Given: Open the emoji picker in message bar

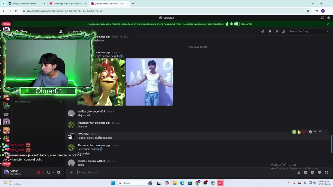Looking at the screenshot, I should pos(319,172).
